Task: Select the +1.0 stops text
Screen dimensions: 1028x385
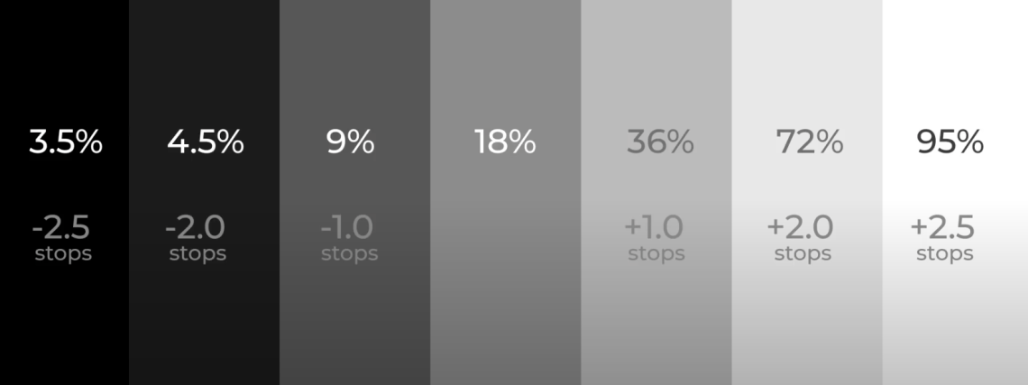Action: coord(655,239)
